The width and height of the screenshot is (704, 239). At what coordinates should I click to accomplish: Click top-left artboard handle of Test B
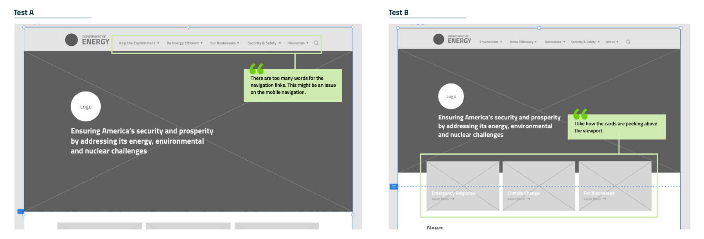[x=398, y=28]
